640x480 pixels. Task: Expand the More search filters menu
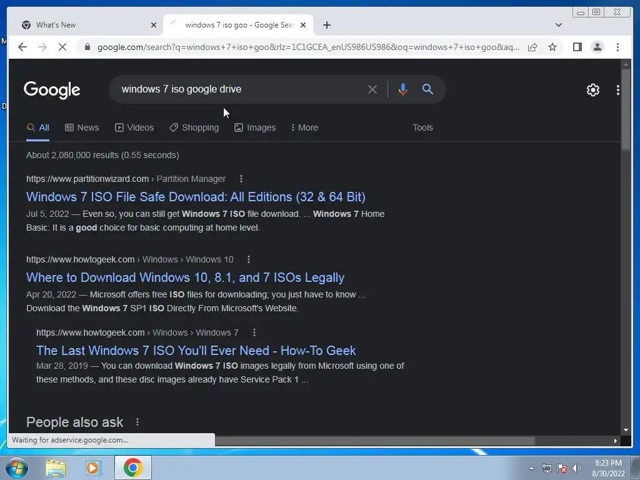[304, 127]
